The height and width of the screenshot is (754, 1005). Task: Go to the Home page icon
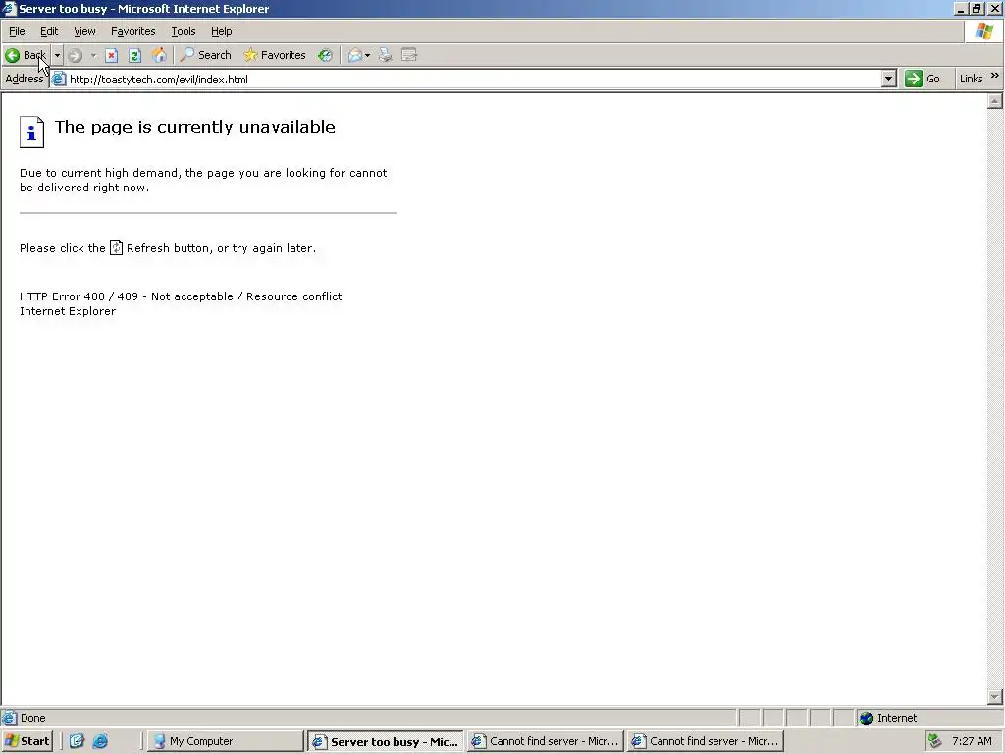point(159,55)
